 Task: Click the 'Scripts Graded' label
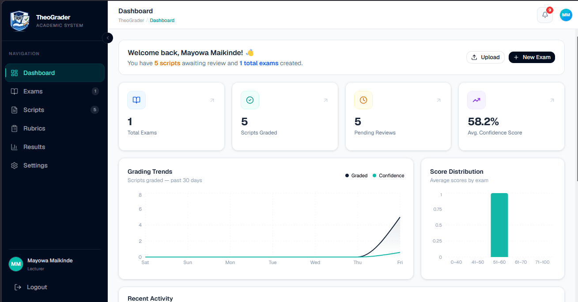(259, 133)
